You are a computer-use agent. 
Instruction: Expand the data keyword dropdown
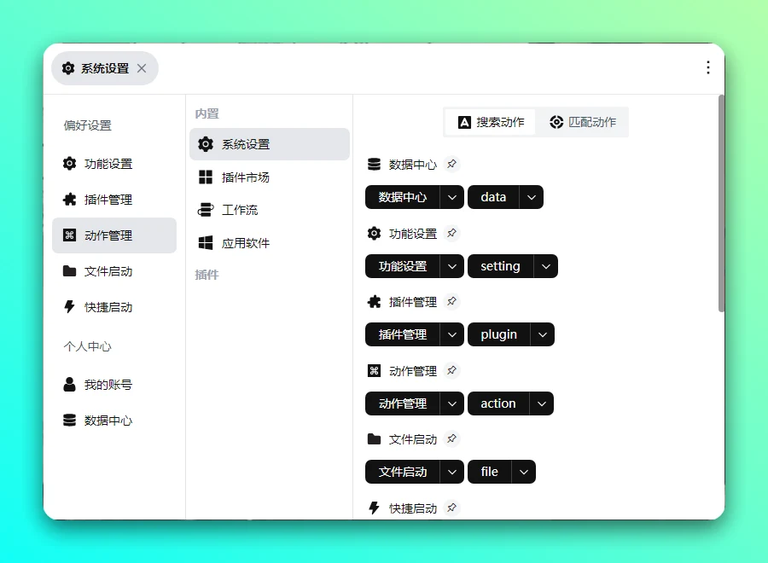click(x=531, y=197)
